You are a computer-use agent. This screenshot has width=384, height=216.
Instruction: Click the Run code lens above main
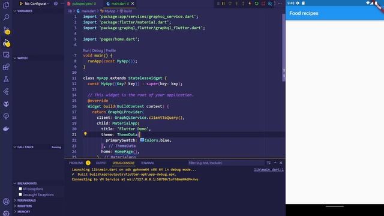[x=86, y=50]
